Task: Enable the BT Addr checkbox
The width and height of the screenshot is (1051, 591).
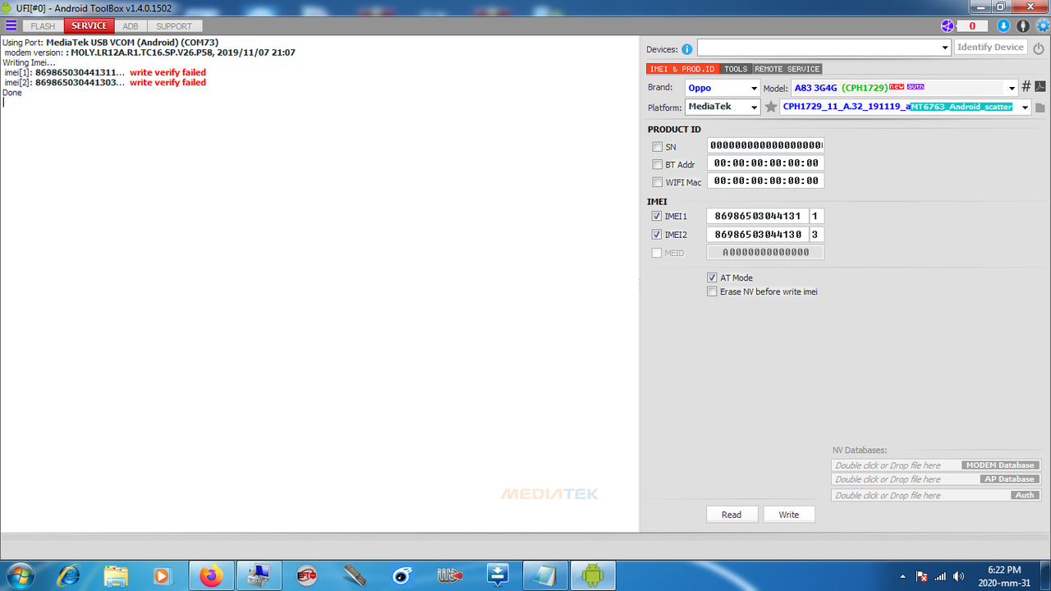Action: click(657, 165)
